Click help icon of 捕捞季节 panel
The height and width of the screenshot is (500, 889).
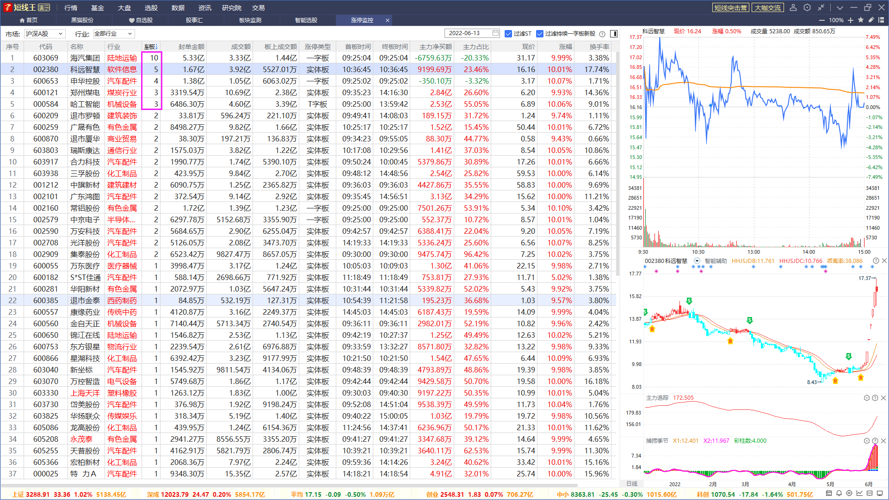[875, 441]
